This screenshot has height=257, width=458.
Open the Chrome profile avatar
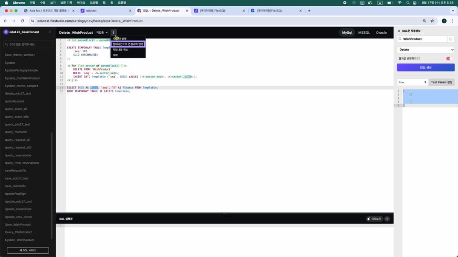(x=444, y=21)
